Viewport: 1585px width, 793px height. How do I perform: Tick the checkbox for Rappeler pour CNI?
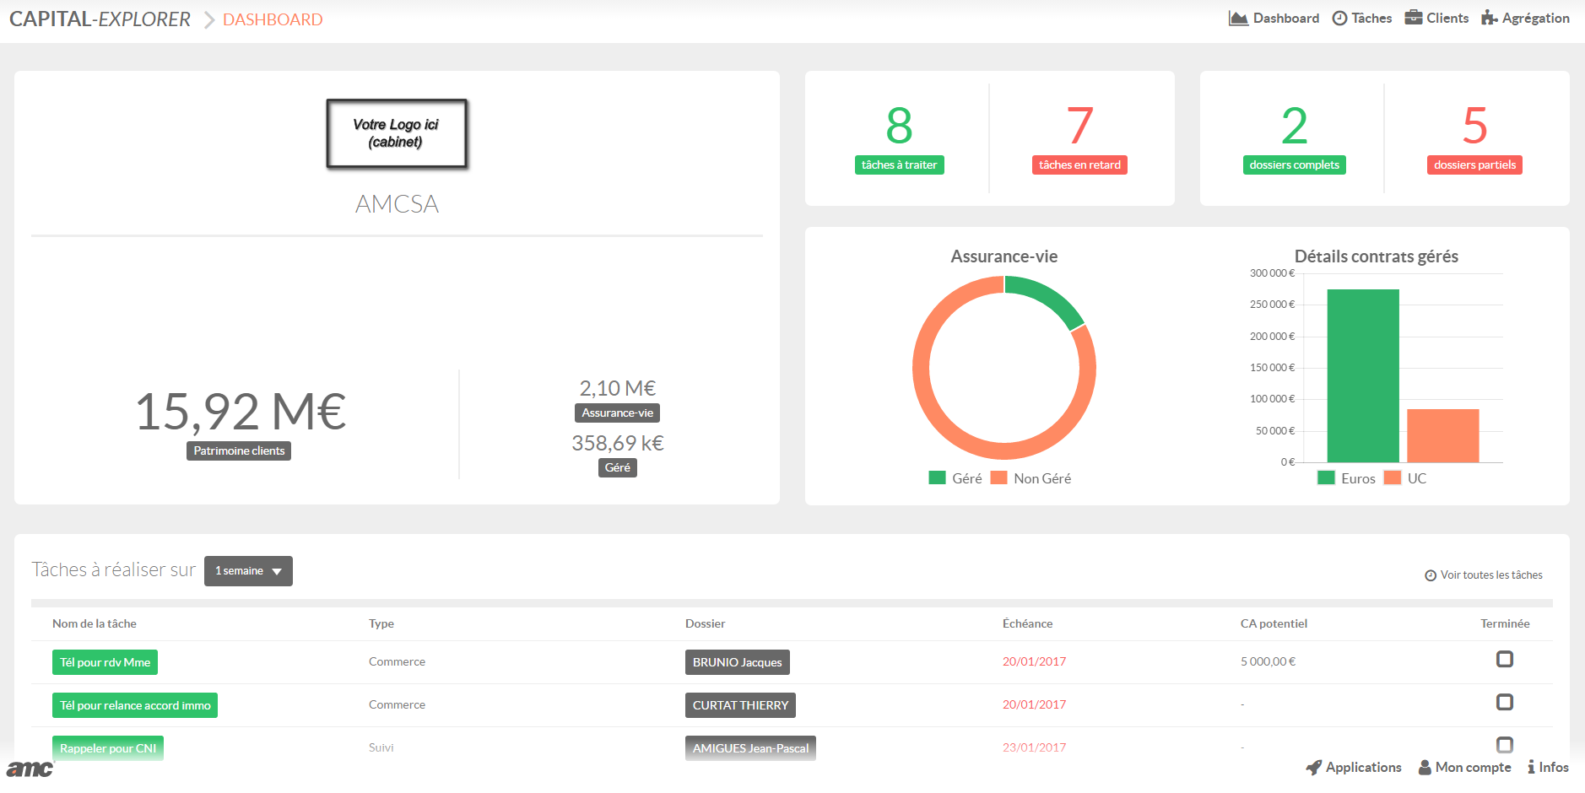pos(1504,744)
